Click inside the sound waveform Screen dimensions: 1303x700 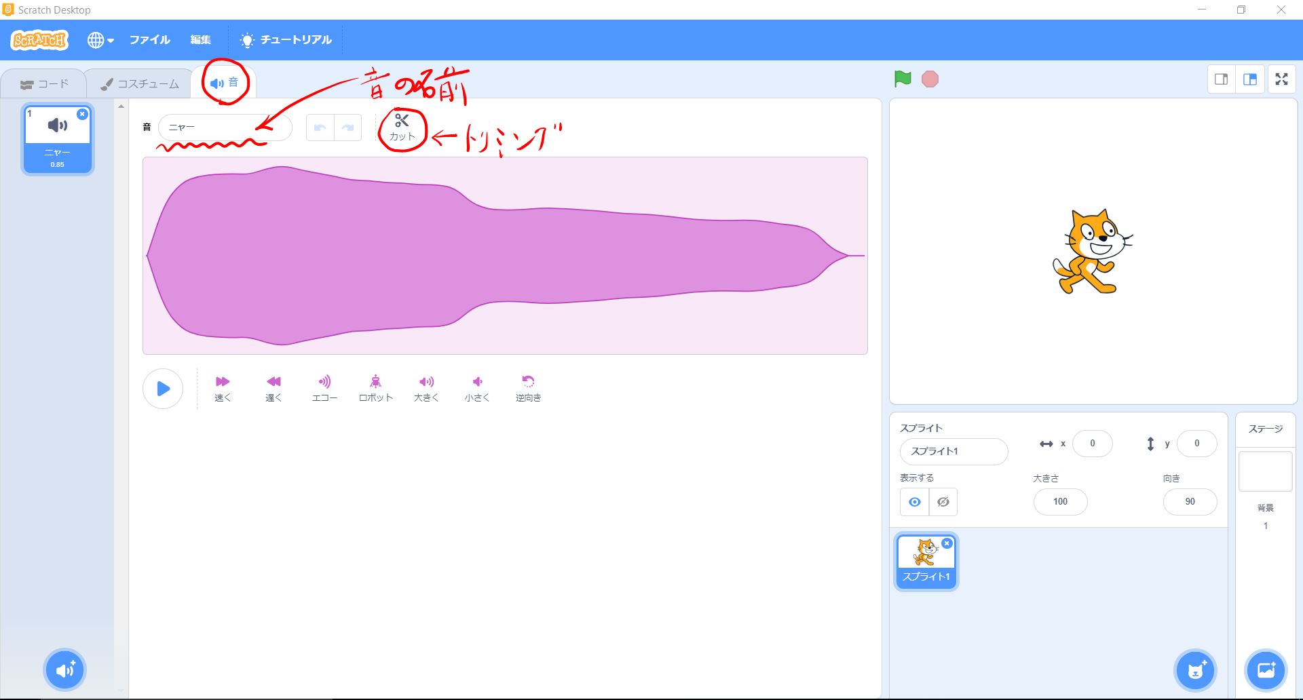[x=505, y=256]
